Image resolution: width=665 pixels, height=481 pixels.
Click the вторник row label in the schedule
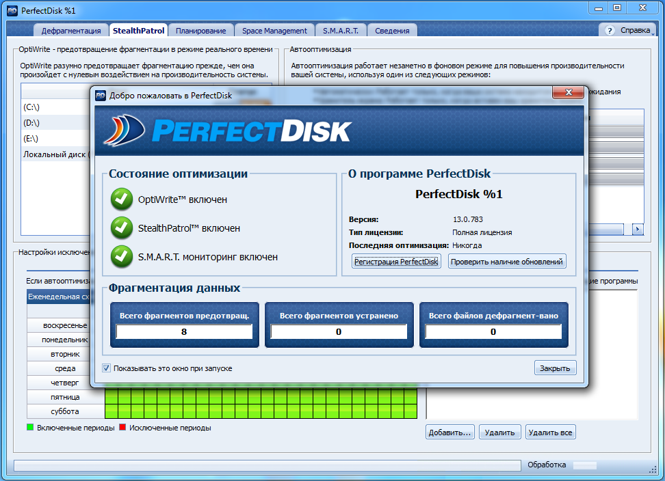point(65,354)
